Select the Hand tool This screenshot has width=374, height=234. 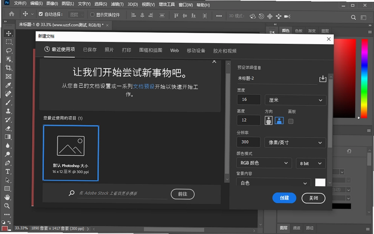7,197
